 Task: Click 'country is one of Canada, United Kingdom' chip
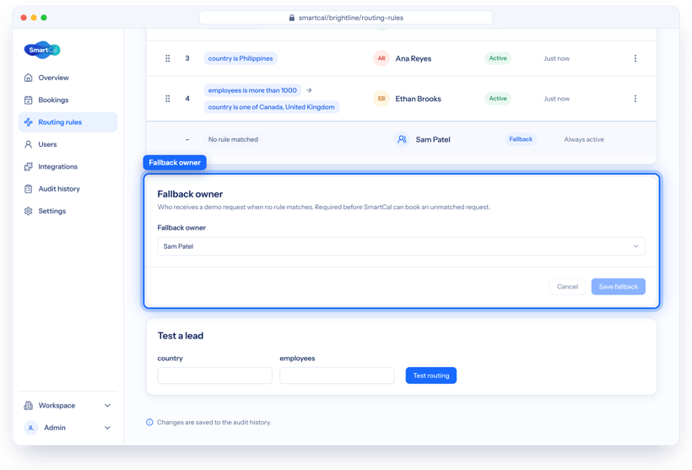tap(272, 107)
